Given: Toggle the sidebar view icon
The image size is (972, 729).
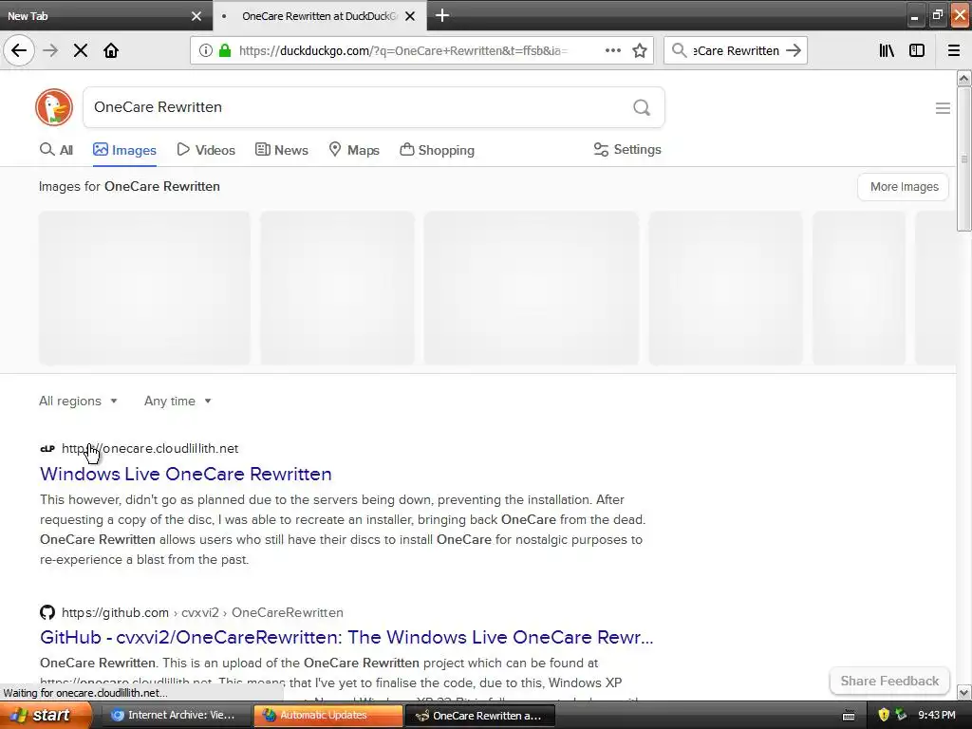Looking at the screenshot, I should (917, 50).
